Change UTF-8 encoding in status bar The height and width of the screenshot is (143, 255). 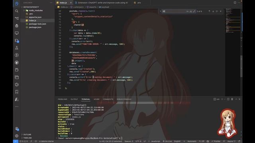click(138, 141)
